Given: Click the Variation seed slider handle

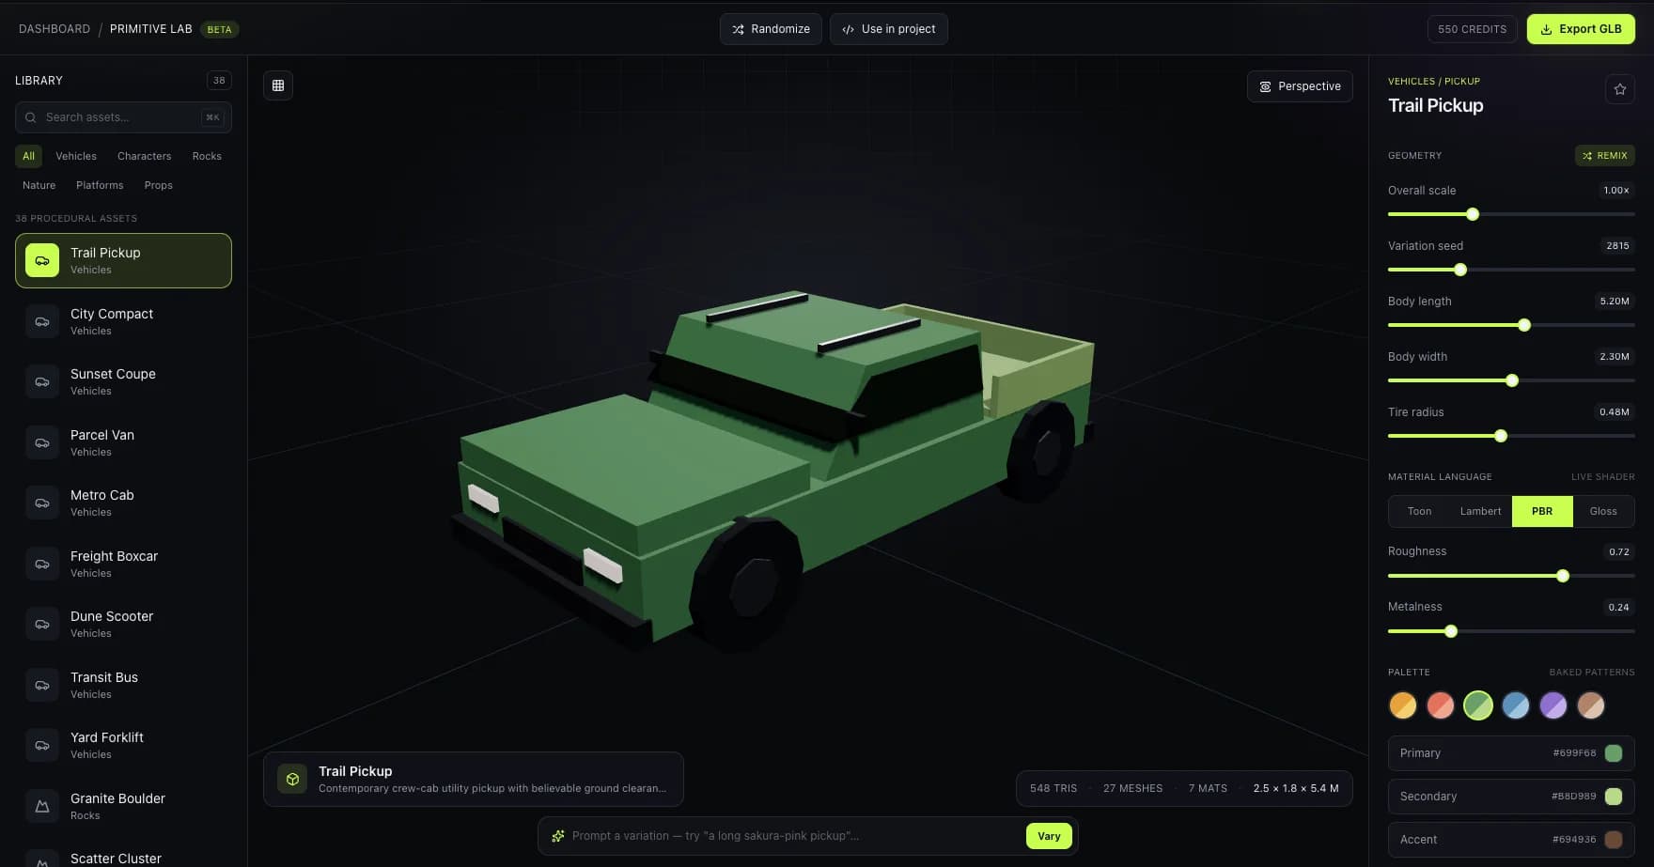Looking at the screenshot, I should coord(1460,270).
